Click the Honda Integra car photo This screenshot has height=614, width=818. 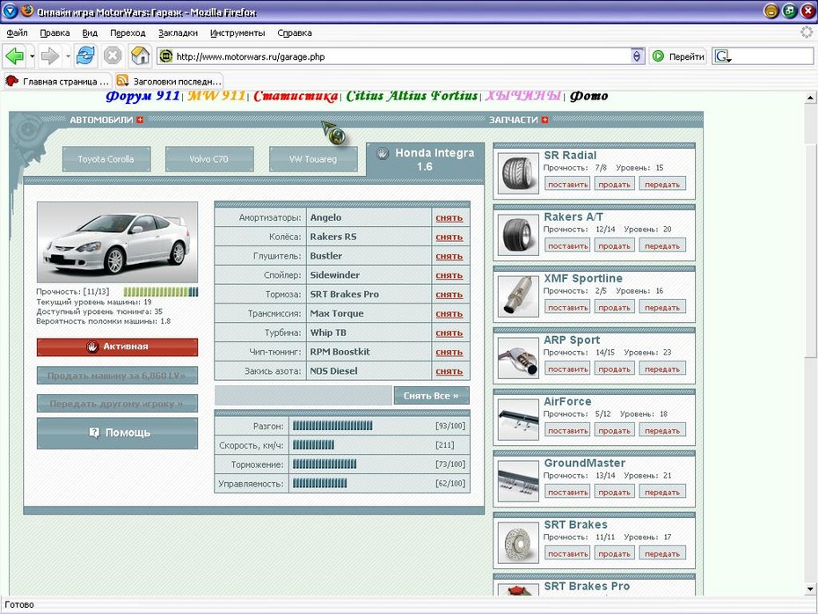click(x=117, y=242)
